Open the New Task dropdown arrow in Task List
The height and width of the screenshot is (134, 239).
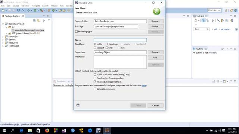point(199,20)
